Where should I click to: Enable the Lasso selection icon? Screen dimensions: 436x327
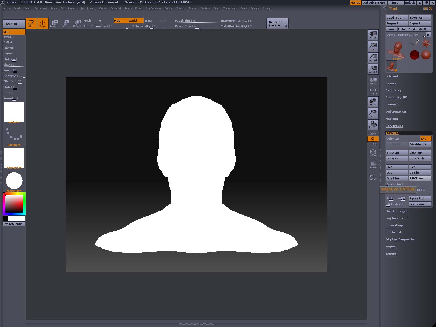[x=373, y=177]
